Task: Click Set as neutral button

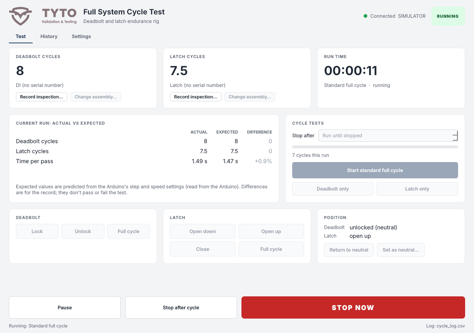Action: coord(401,250)
